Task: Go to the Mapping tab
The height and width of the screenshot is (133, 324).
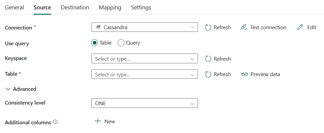Action: [x=110, y=7]
